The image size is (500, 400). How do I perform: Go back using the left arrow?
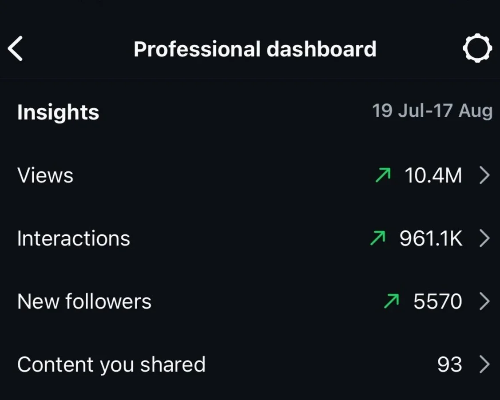pyautogui.click(x=15, y=48)
